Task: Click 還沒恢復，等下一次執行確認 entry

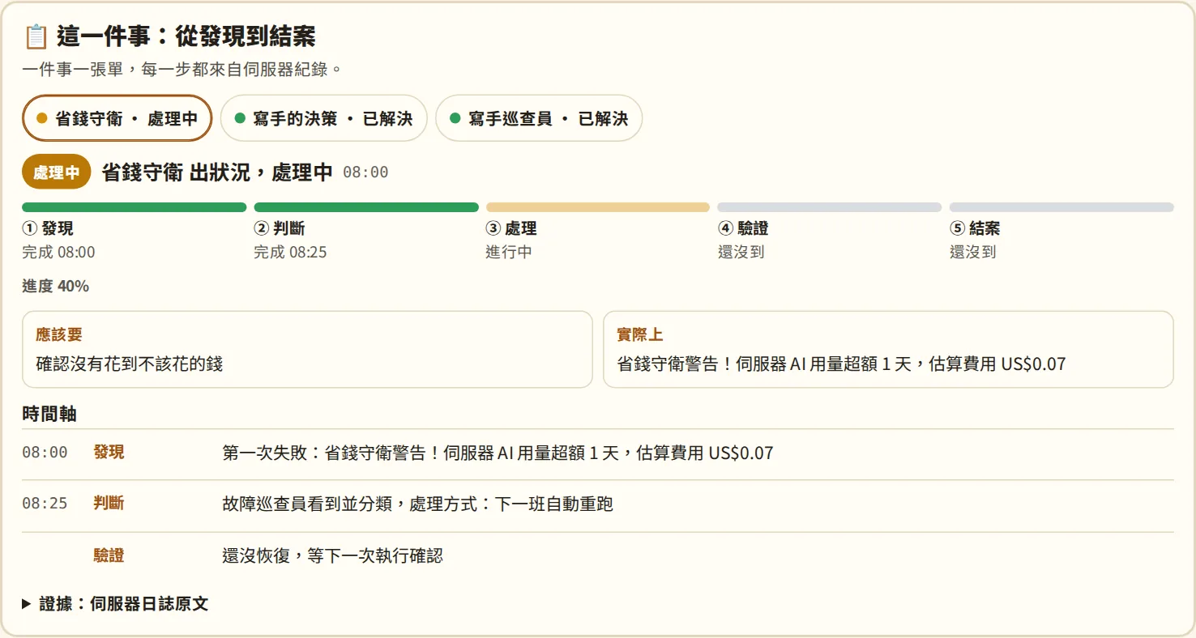Action: coord(332,555)
